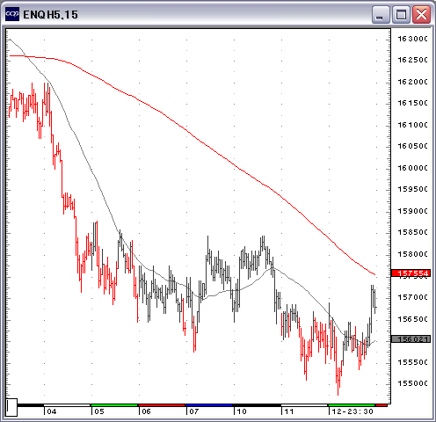Image resolution: width=436 pixels, height=422 pixels.
Task: Click the 155000 price scale label
Action: [x=412, y=383]
